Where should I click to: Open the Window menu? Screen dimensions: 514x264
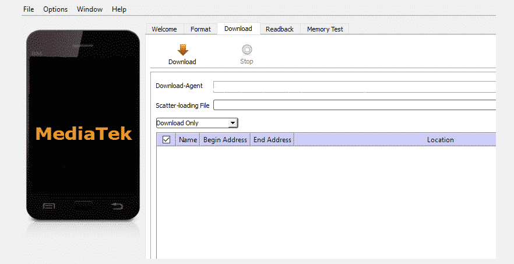89,9
